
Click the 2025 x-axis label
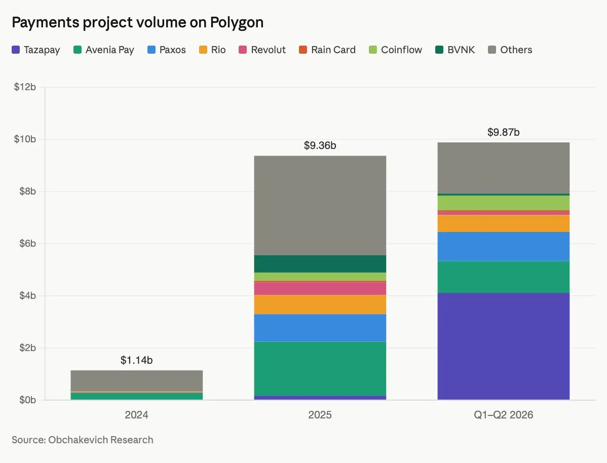(x=320, y=415)
